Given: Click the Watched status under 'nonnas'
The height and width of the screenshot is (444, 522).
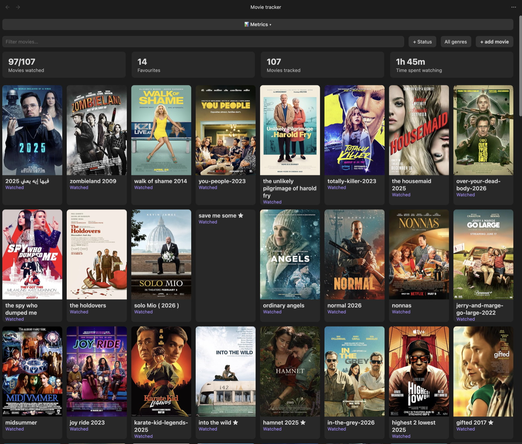Looking at the screenshot, I should (401, 312).
